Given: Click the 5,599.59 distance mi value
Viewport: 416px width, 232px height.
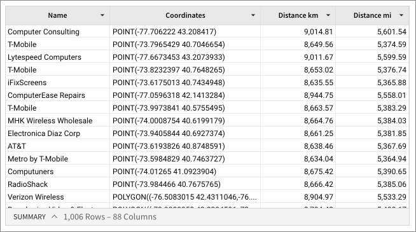Looking at the screenshot, I should click(392, 57).
